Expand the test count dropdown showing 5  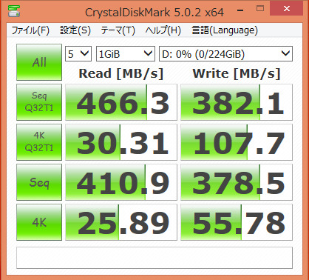pyautogui.click(x=78, y=53)
